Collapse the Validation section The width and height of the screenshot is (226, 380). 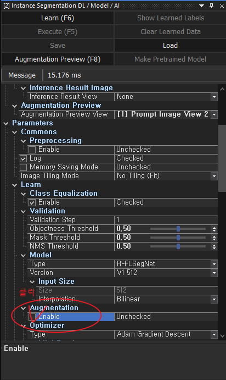point(24,211)
